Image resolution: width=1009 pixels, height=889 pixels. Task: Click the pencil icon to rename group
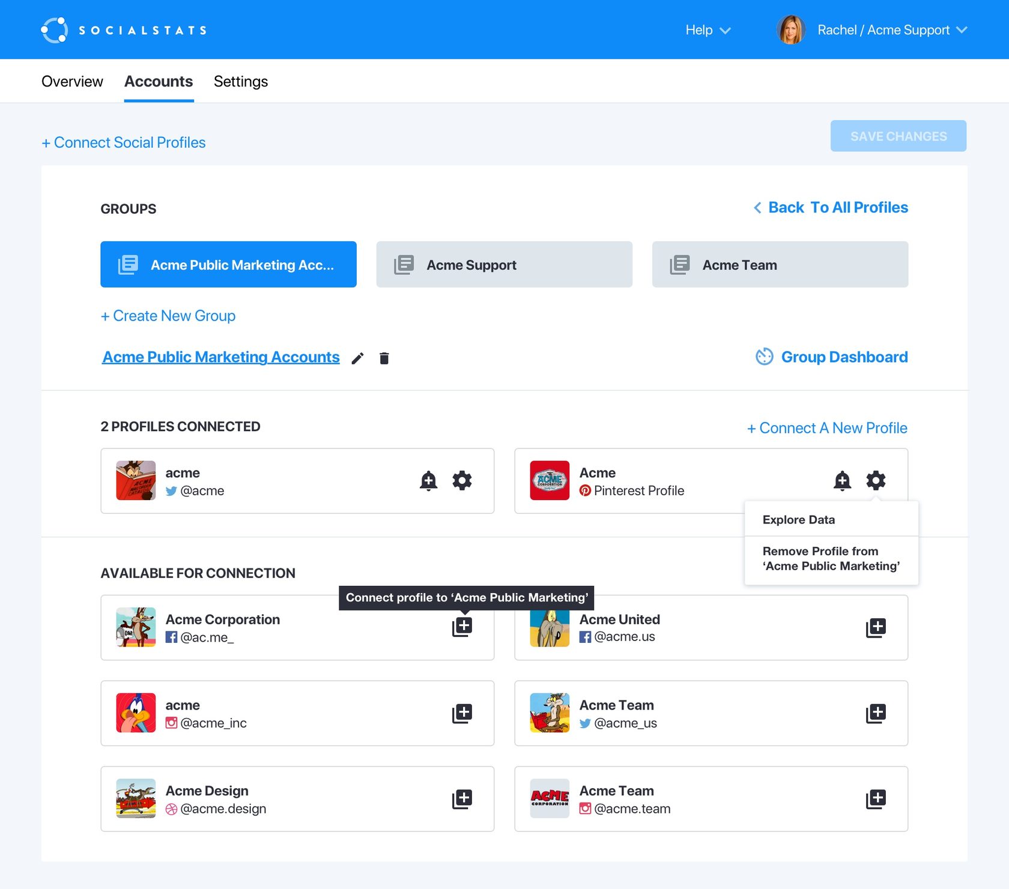(357, 358)
